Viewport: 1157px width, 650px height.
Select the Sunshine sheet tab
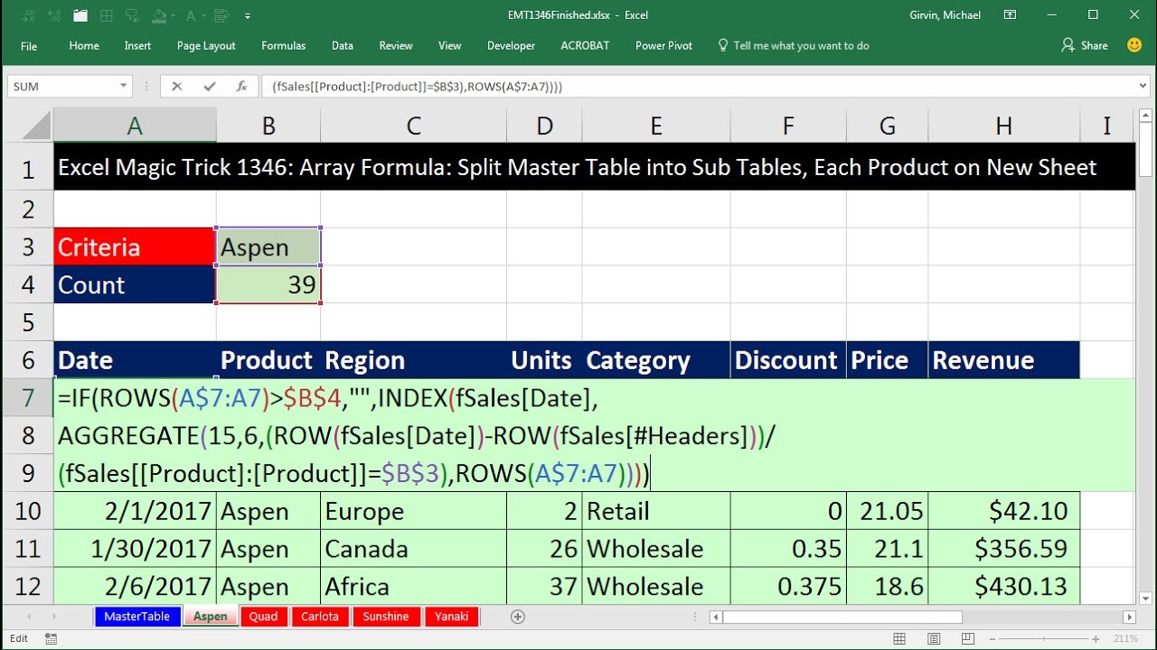(x=386, y=617)
